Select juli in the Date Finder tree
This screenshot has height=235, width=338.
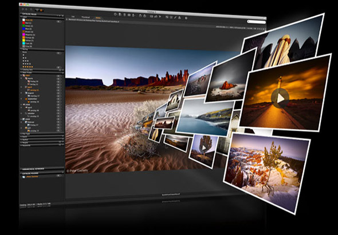click(x=29, y=128)
